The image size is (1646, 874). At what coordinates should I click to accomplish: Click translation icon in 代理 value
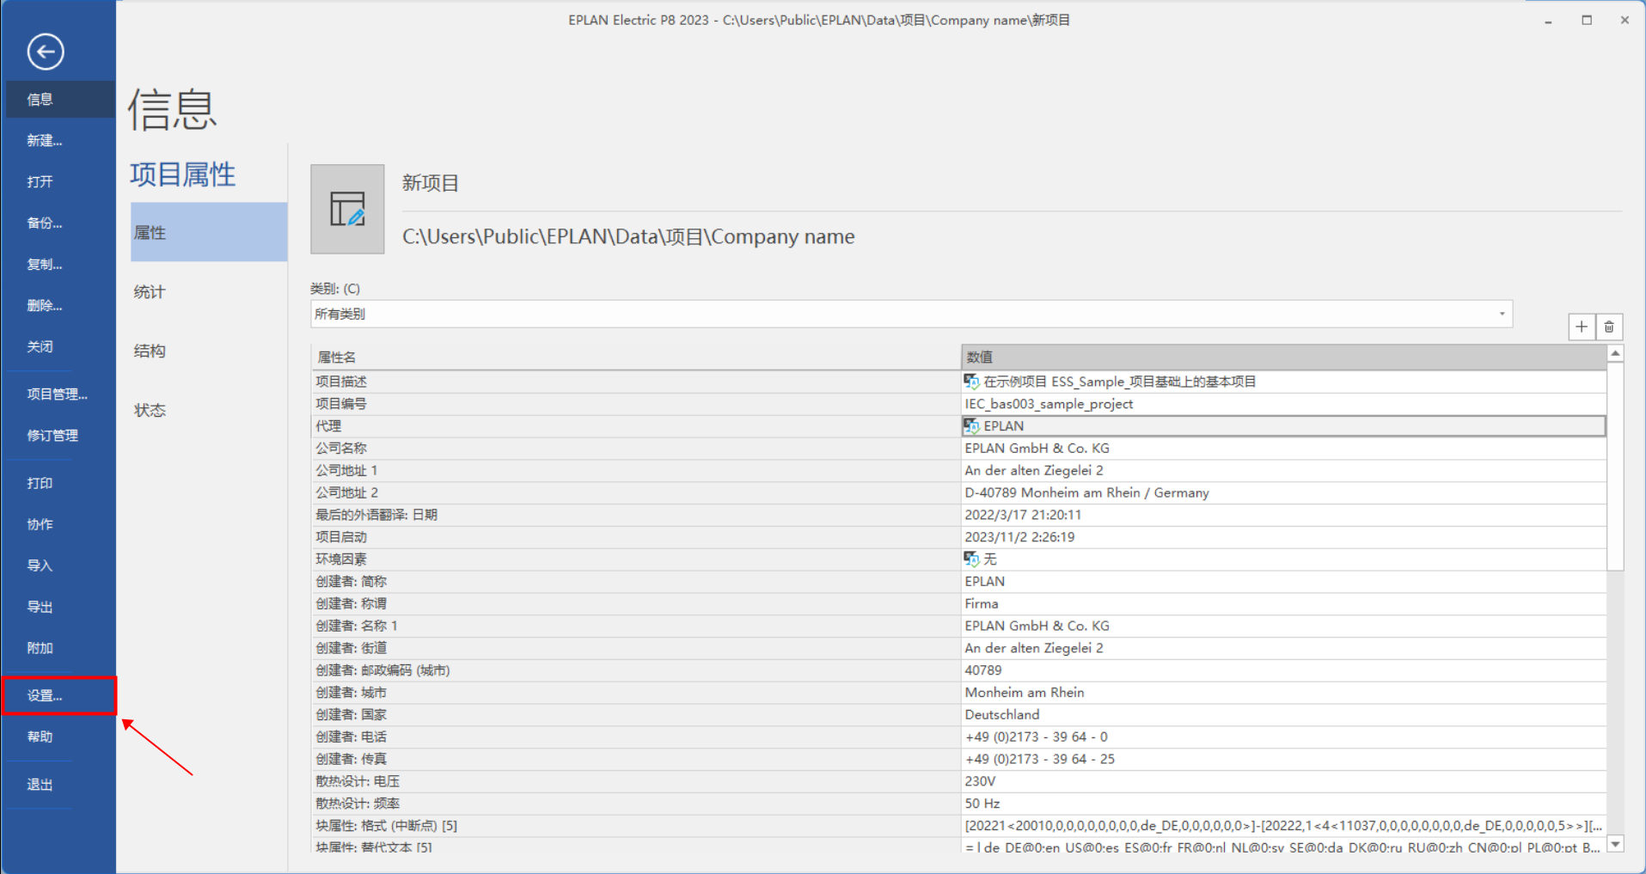click(x=971, y=426)
